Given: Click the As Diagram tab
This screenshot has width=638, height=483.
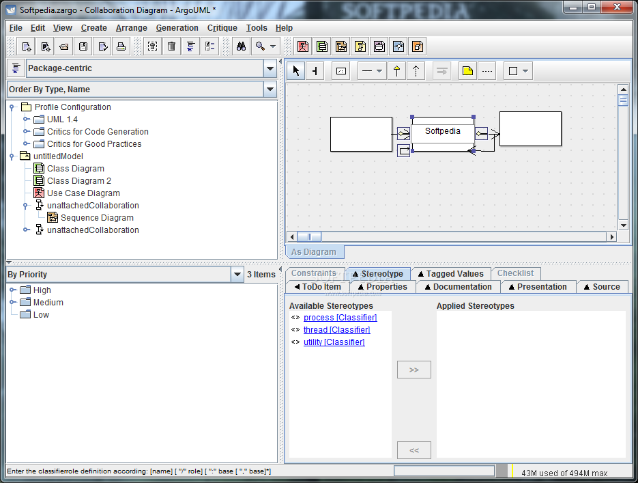Looking at the screenshot, I should click(x=314, y=252).
